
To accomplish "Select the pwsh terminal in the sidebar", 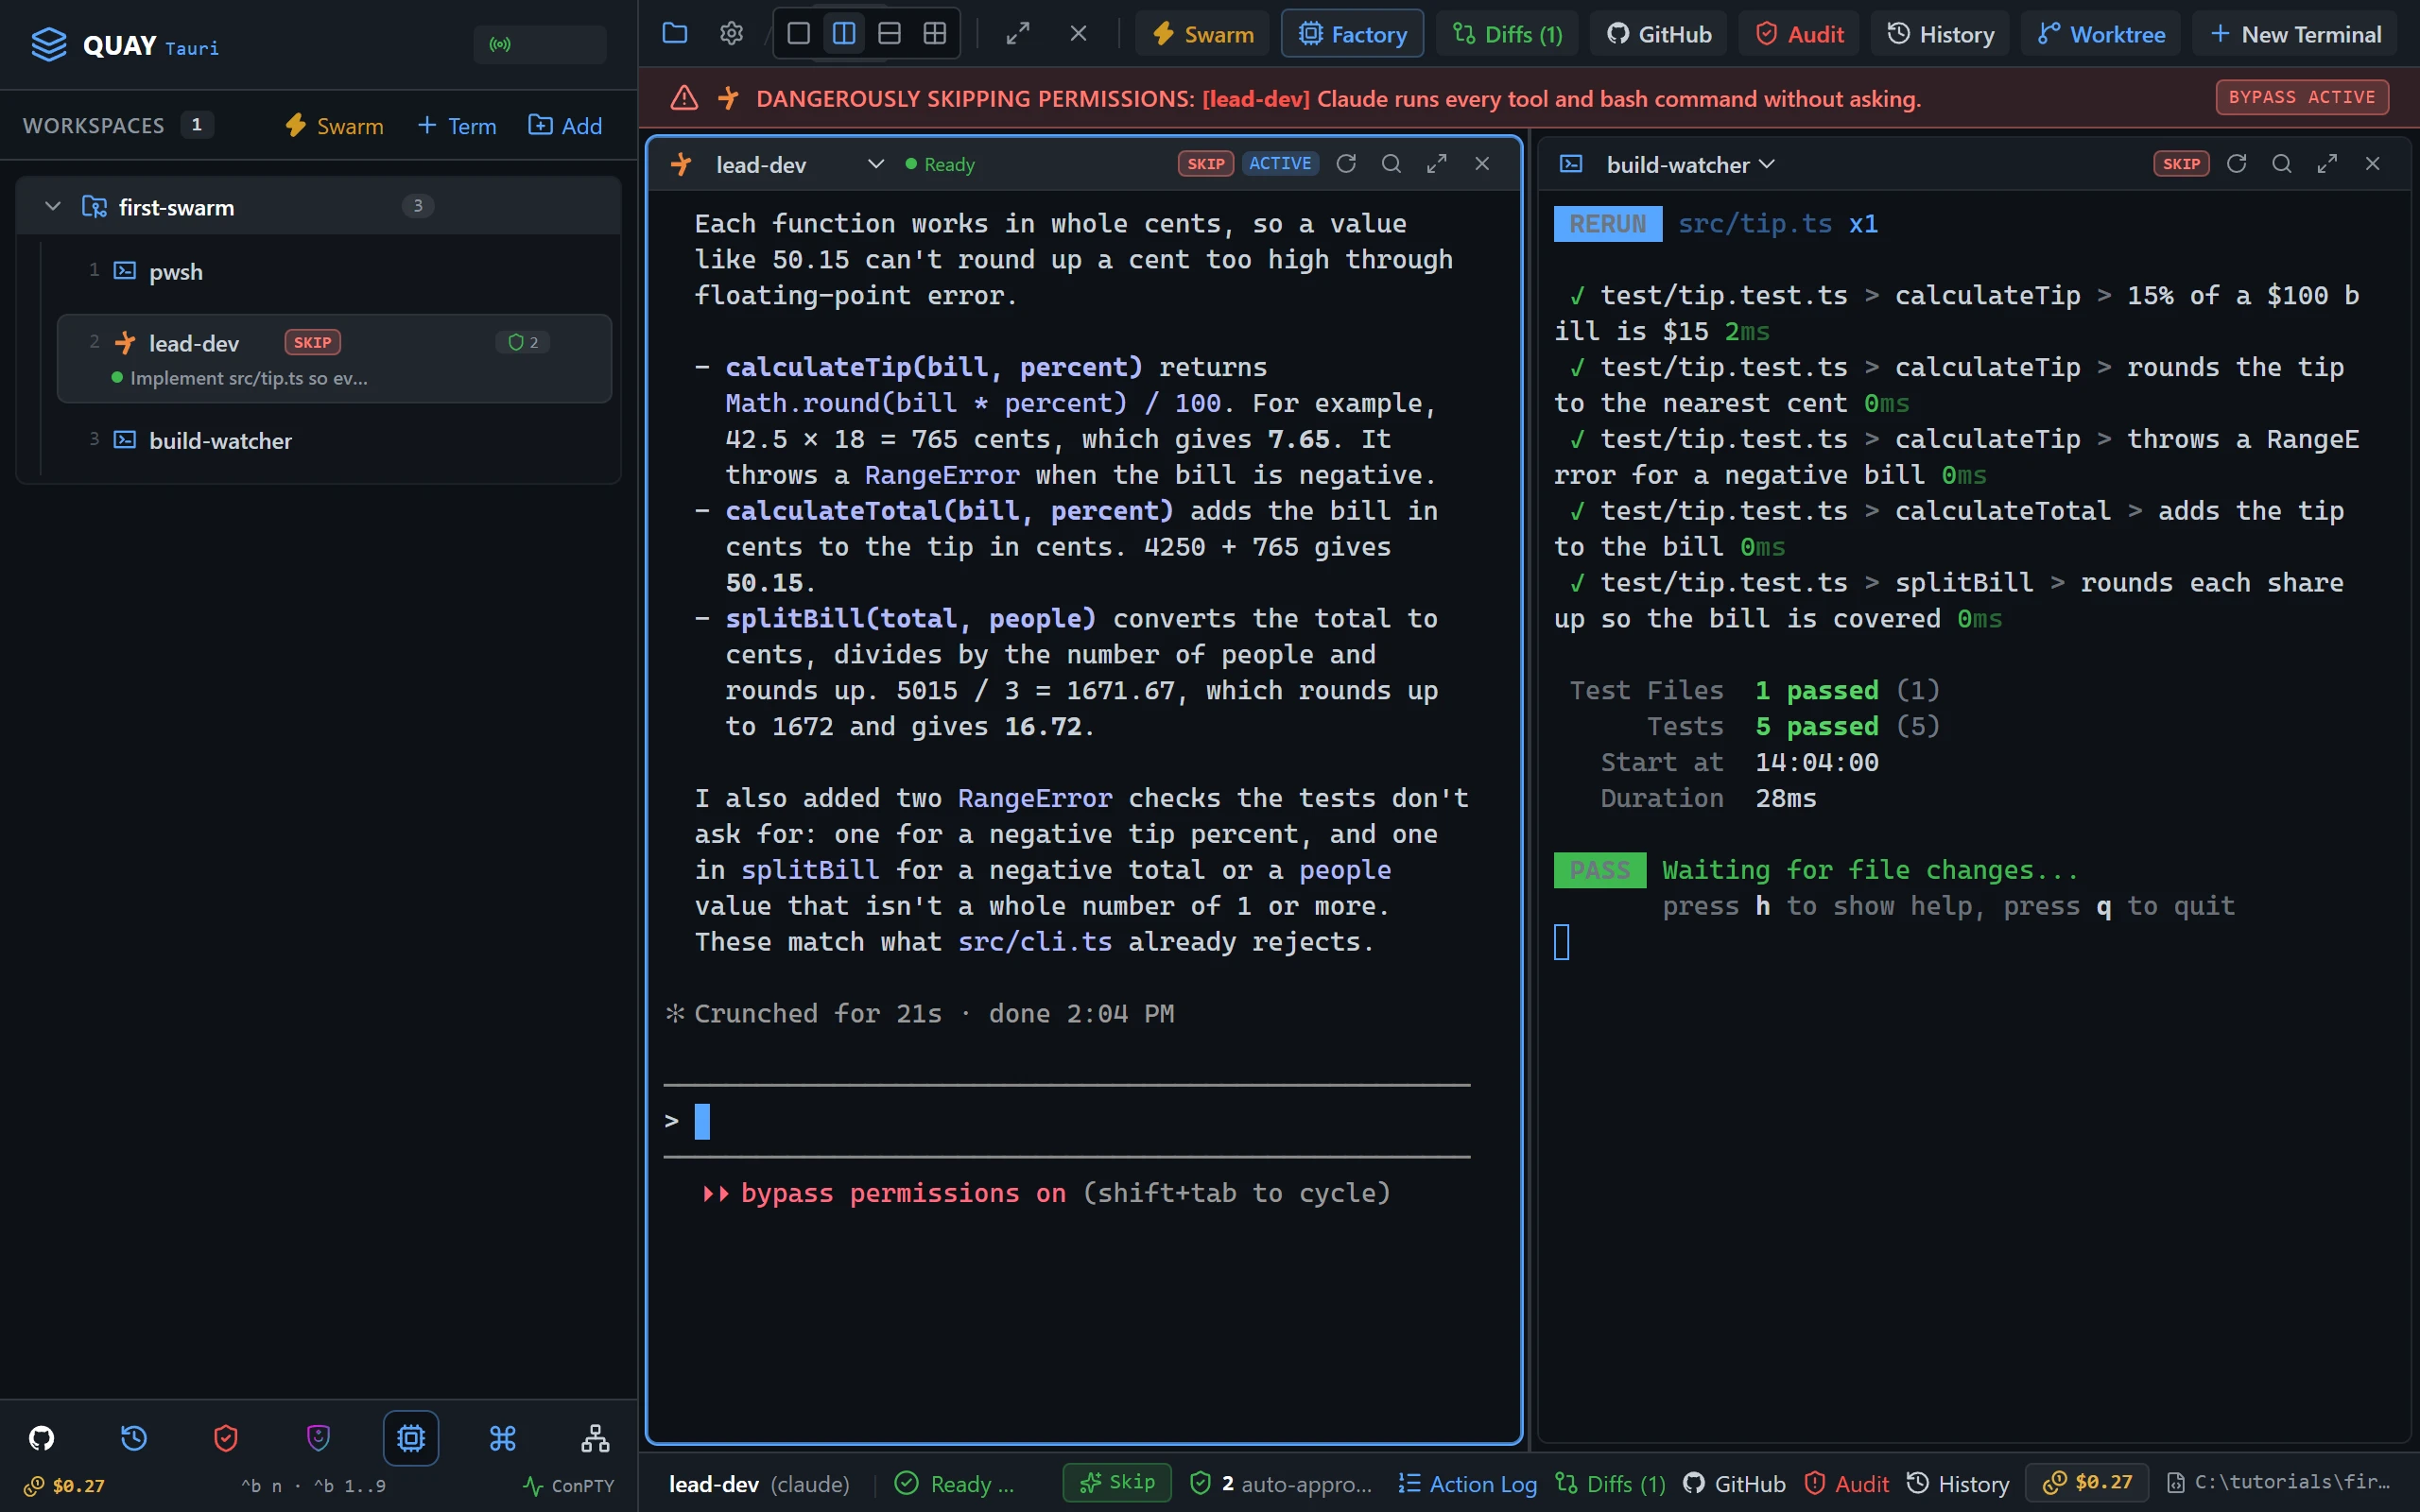I will point(334,271).
